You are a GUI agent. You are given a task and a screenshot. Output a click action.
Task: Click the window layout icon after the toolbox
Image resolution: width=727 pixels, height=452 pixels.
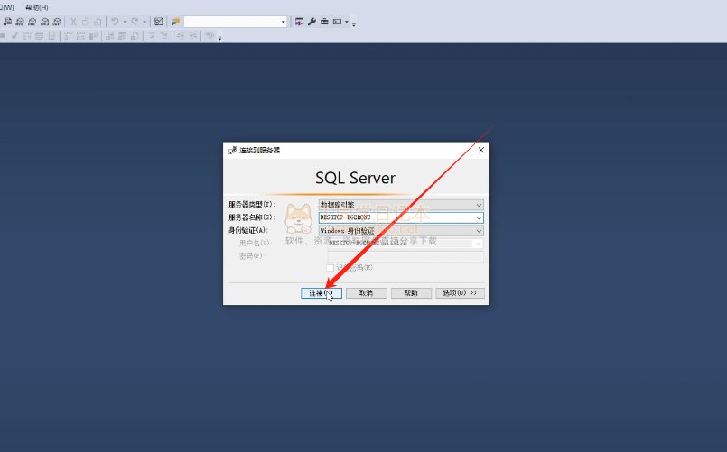pyautogui.click(x=337, y=22)
